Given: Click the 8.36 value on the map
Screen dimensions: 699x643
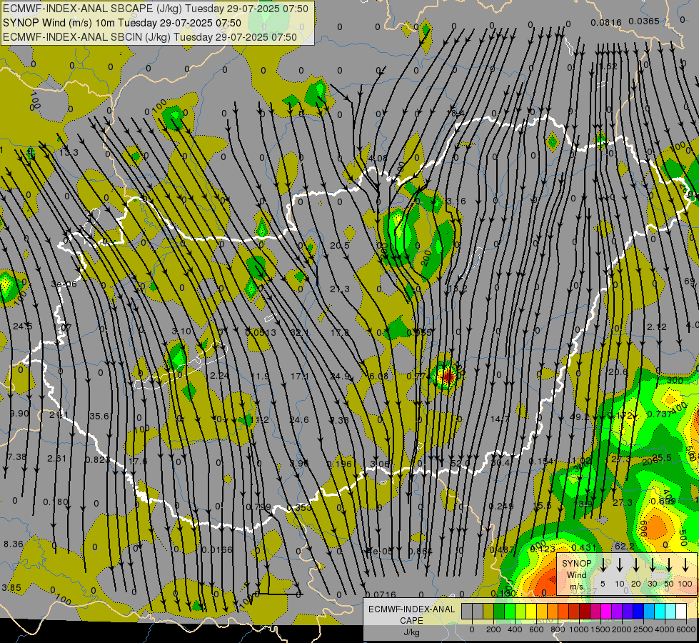Looking at the screenshot, I should point(14,544).
